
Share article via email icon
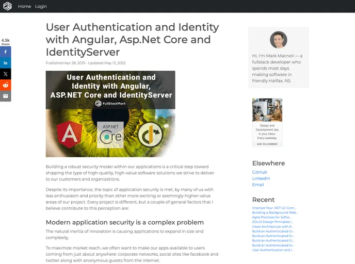pyautogui.click(x=6, y=96)
